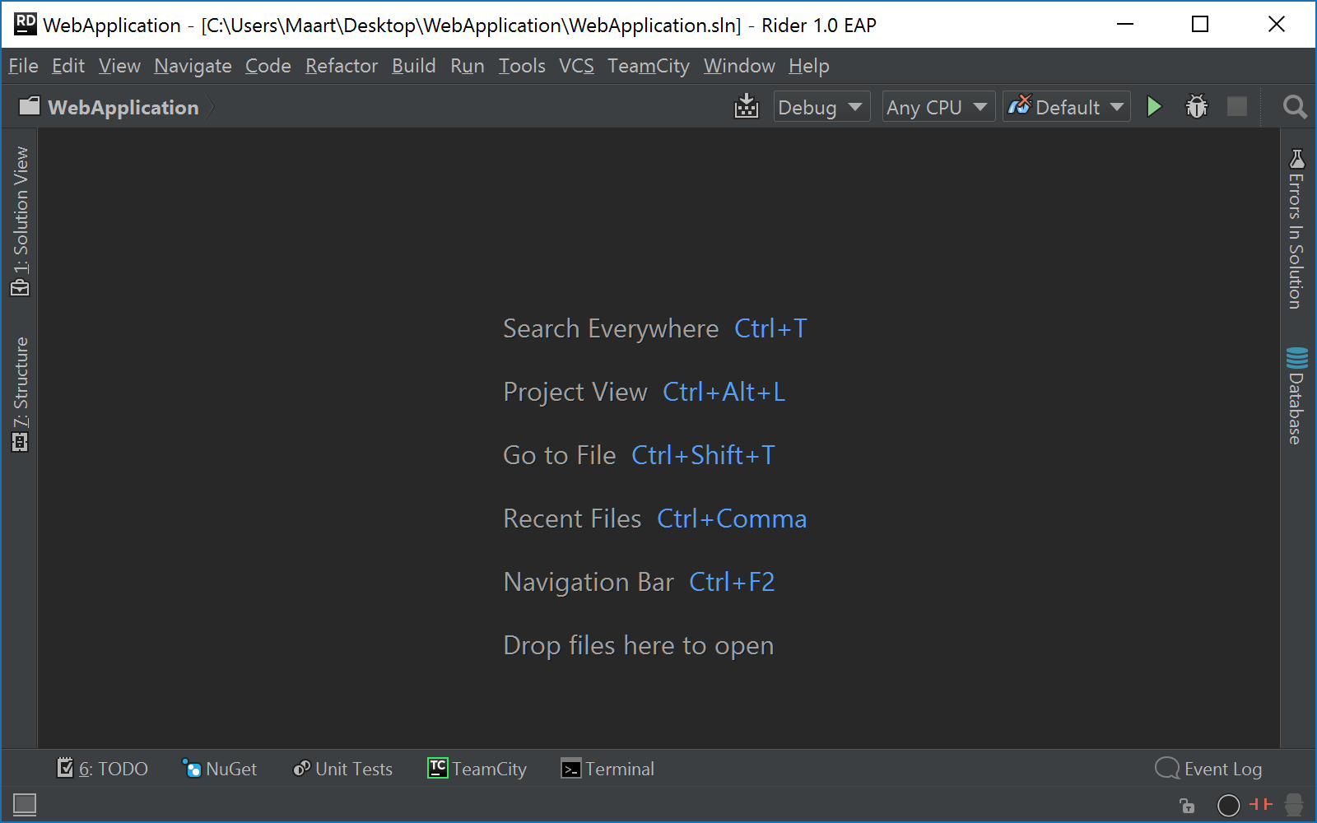This screenshot has width=1317, height=823.
Task: Maximize the Rider window
Action: 1200,24
